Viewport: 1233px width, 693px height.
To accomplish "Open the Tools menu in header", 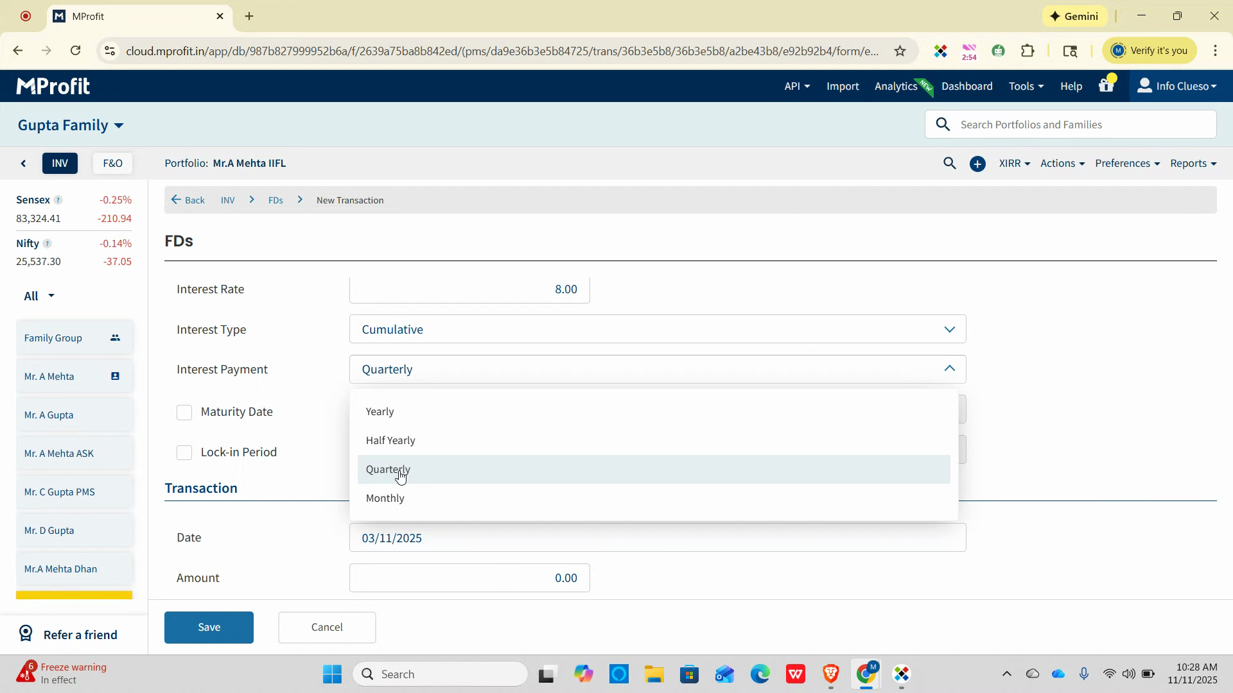I will click(1026, 86).
